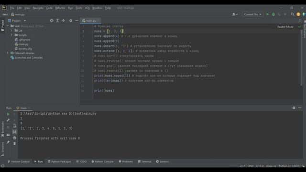Toggle Structure tool window stripe button
Viewport: 306px width, 172px height.
pos(2,149)
